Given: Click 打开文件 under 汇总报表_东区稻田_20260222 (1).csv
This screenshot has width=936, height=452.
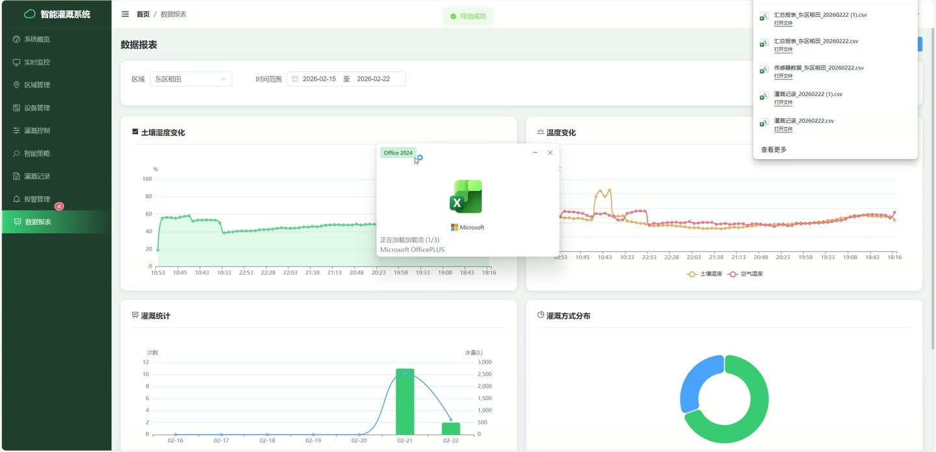Looking at the screenshot, I should point(783,23).
